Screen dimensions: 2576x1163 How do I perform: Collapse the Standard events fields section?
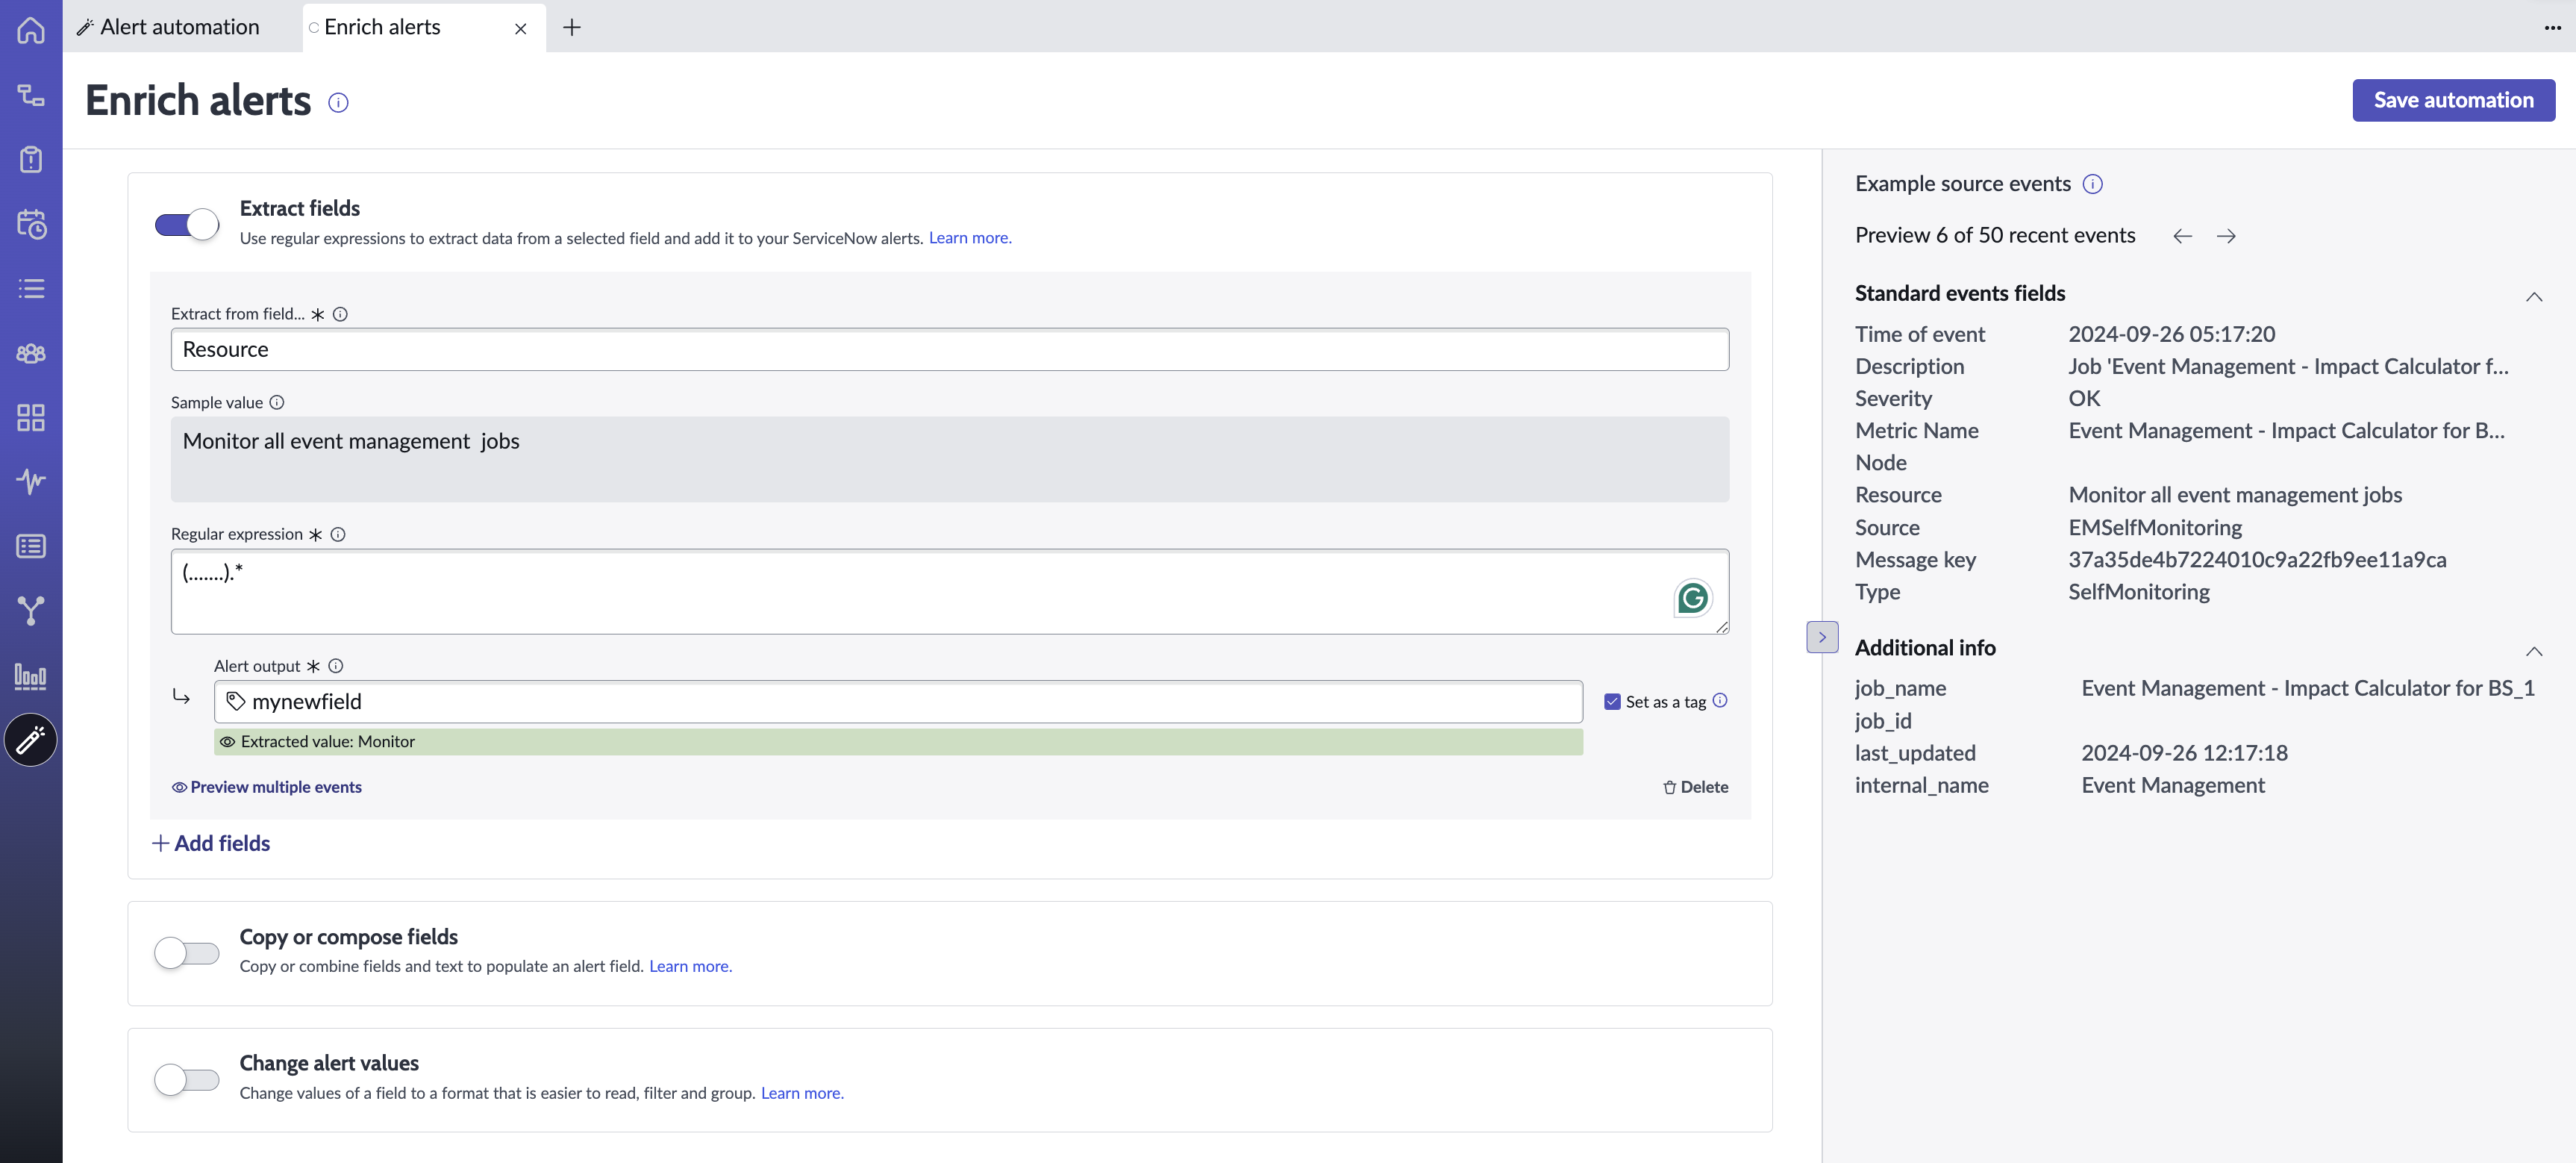(x=2533, y=297)
